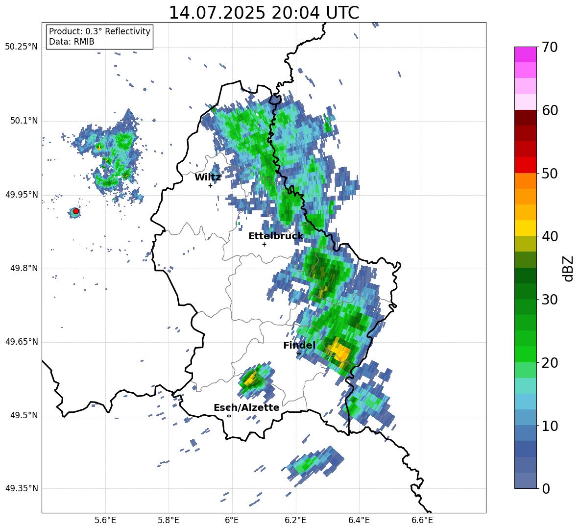Click the 50.25°N latitude label
The image size is (580, 530).
tap(22, 47)
